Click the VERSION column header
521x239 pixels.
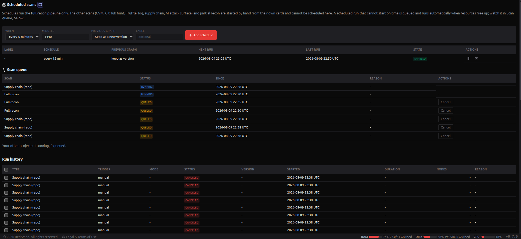248,169
